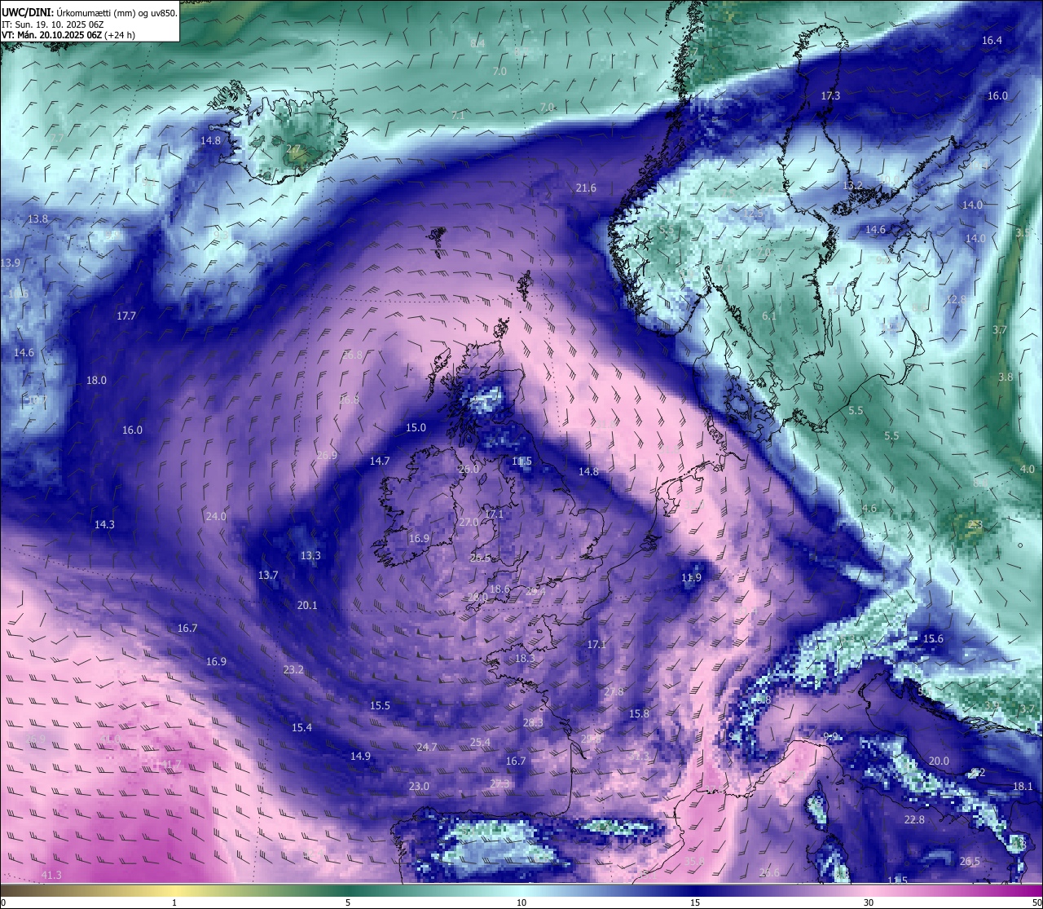This screenshot has width=1043, height=909.
Task: Click the 15.6 value over the Alps
Action: pyautogui.click(x=933, y=638)
